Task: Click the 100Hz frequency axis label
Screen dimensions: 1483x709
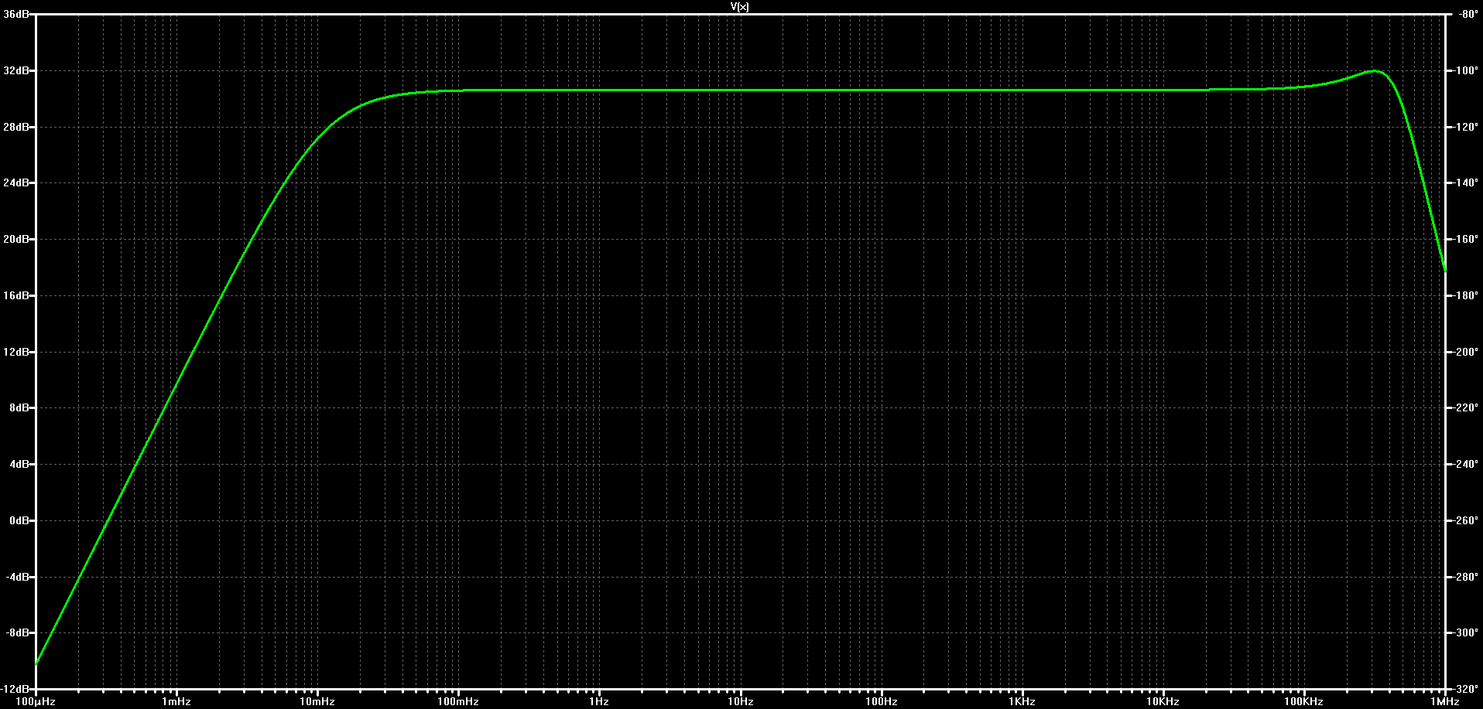Action: coord(882,701)
